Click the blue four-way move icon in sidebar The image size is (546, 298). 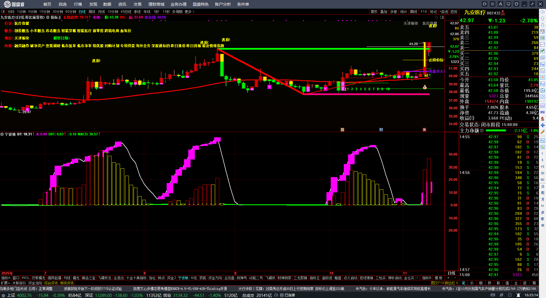(x=543, y=125)
